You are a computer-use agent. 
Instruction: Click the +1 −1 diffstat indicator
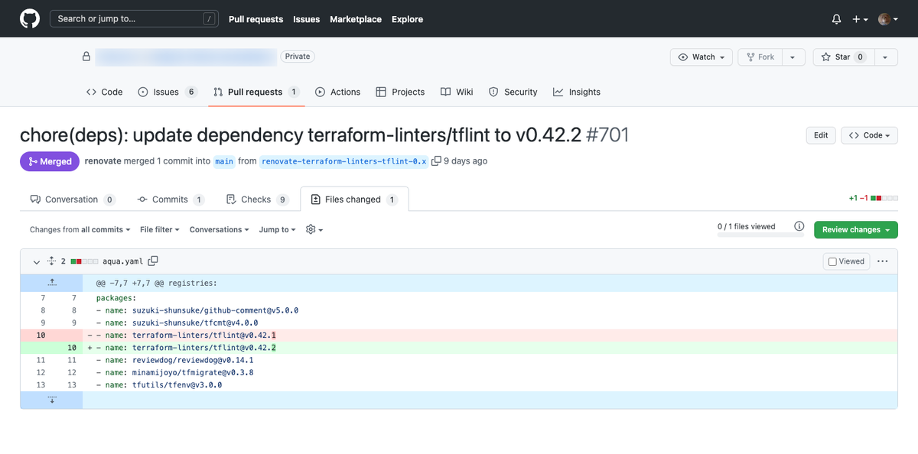(873, 199)
